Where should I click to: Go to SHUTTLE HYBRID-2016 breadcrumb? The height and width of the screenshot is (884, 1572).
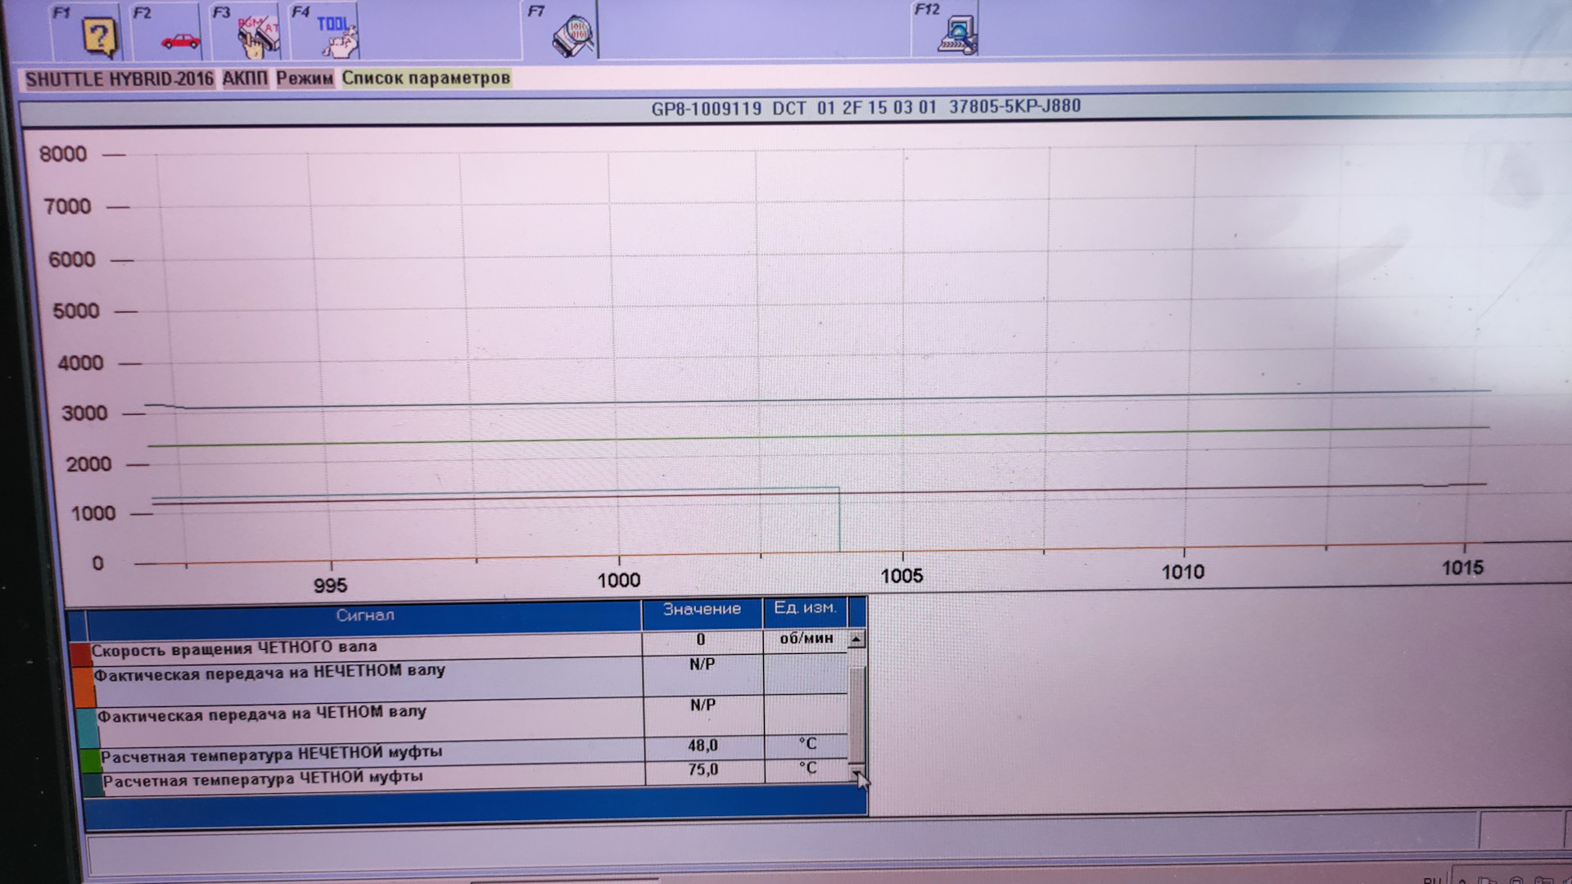(x=119, y=79)
